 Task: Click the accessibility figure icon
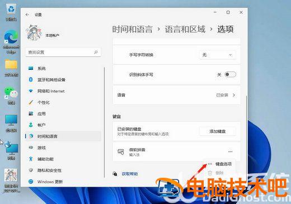[31, 159]
